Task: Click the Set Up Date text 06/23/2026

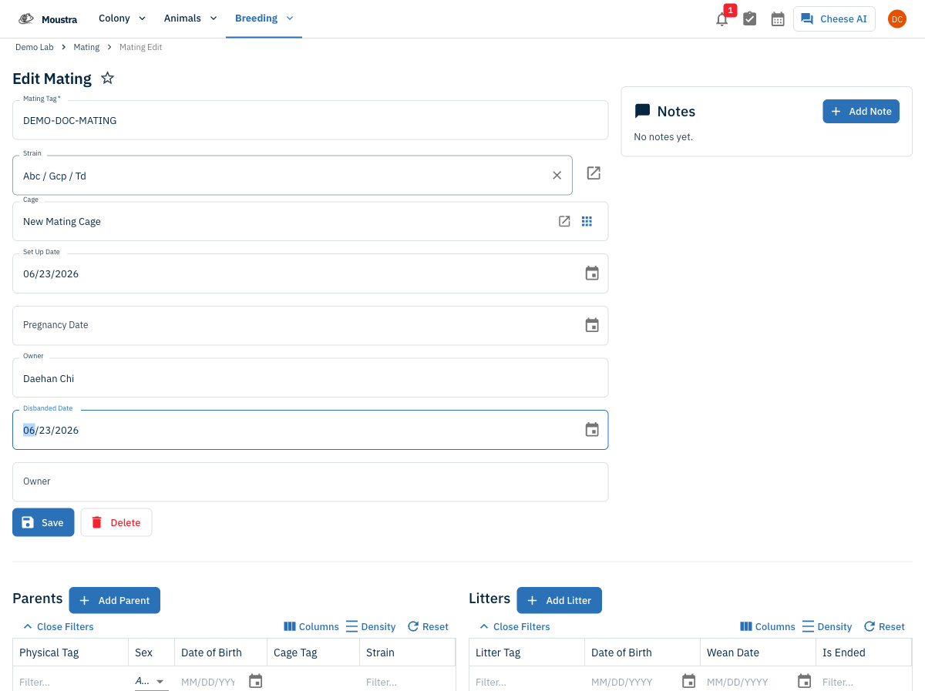Action: click(51, 273)
